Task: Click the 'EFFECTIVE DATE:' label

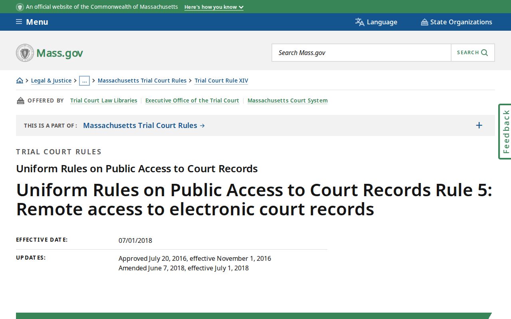Action: 42,240
